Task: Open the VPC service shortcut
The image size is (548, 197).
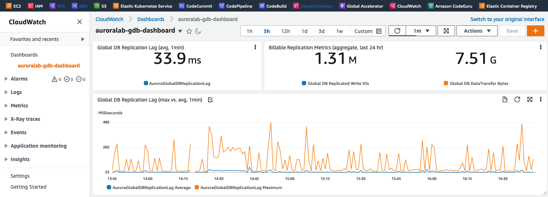Action: click(57, 6)
